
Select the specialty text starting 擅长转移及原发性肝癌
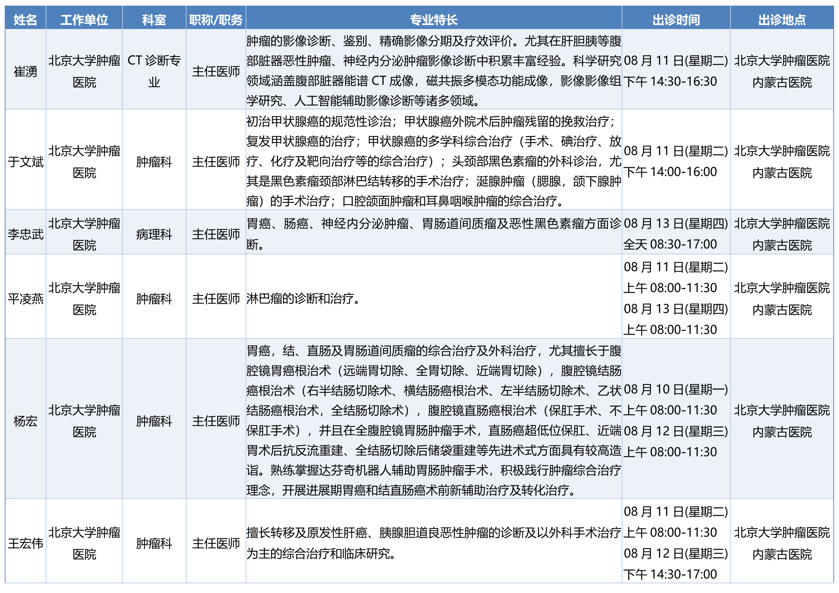pos(433,543)
